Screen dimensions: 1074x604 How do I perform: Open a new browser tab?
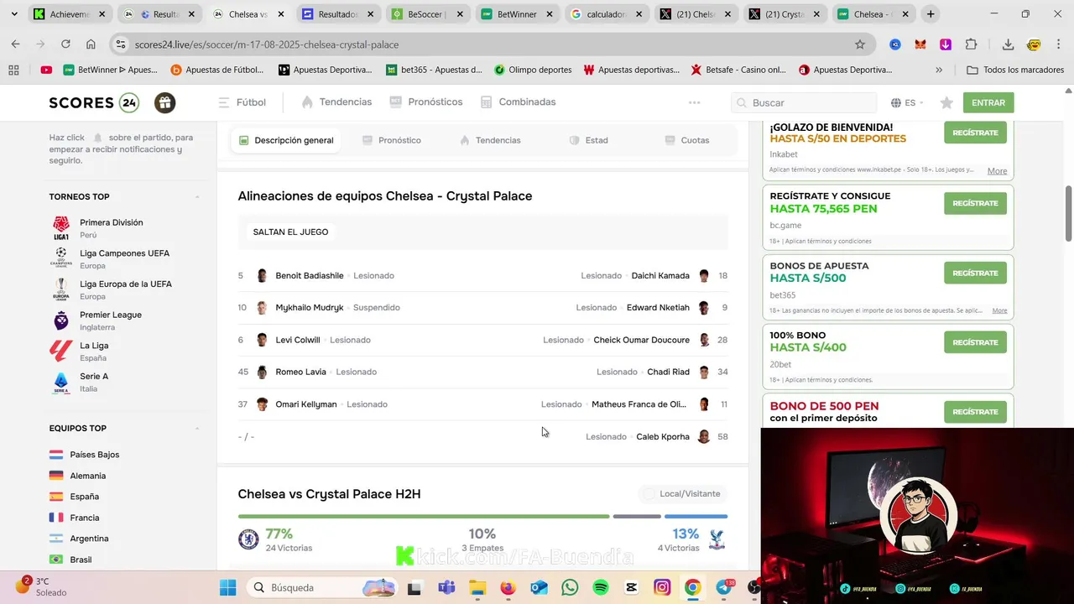931,14
